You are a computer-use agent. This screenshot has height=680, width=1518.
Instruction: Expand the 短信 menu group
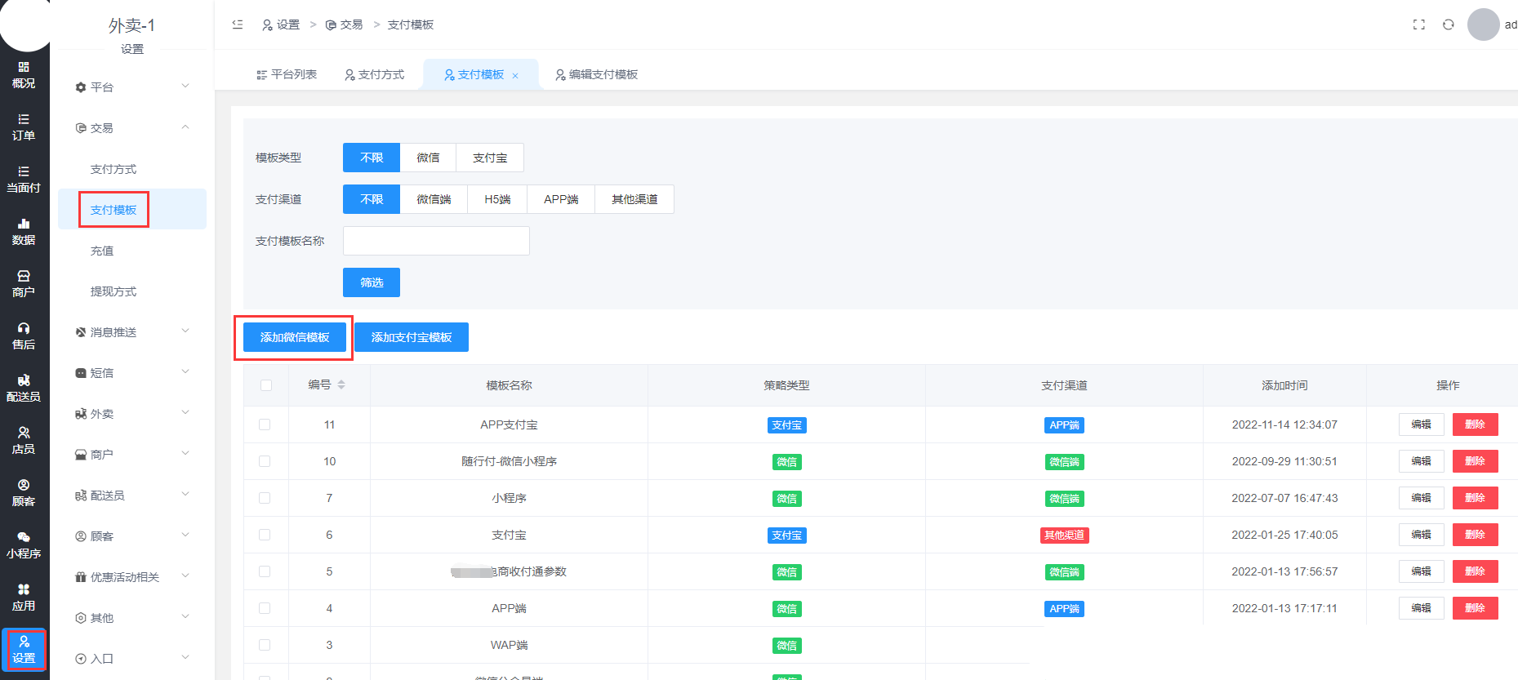point(132,372)
